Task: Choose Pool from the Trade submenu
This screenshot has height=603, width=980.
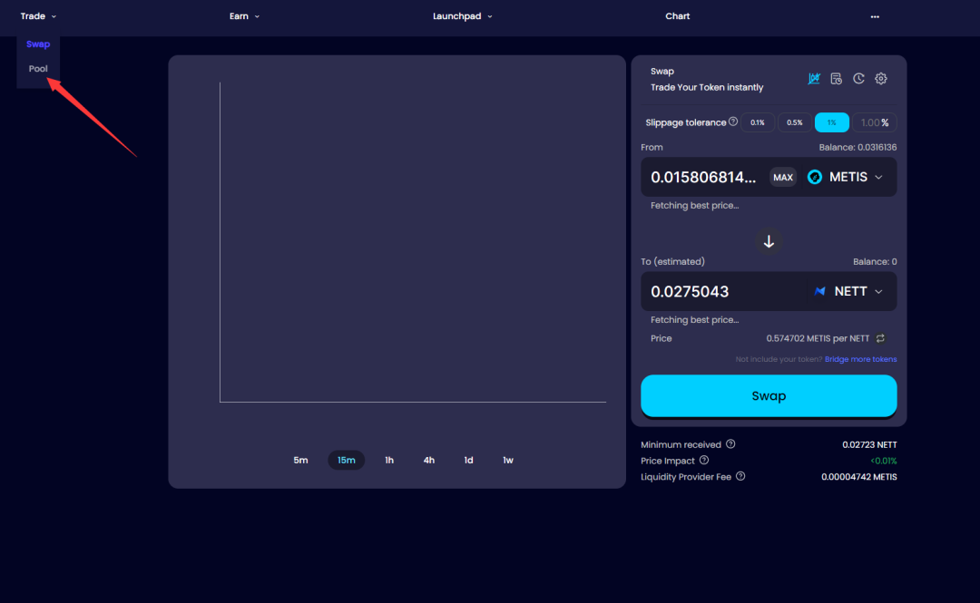Action: (38, 69)
